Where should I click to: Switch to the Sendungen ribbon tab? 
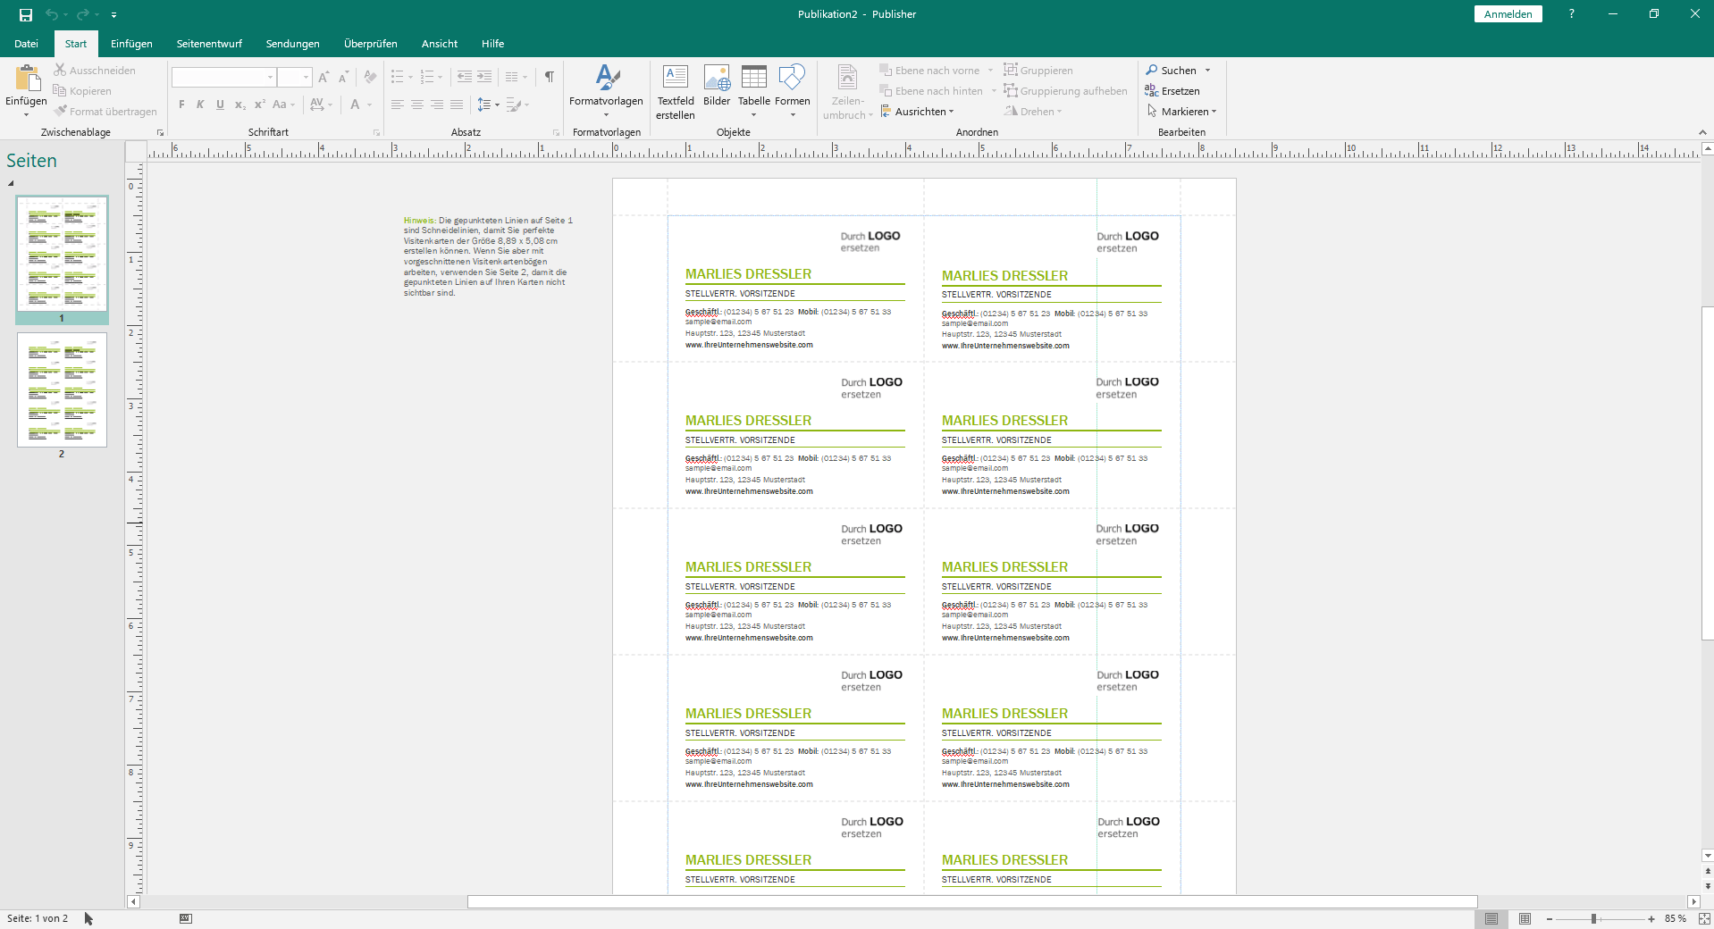[292, 43]
